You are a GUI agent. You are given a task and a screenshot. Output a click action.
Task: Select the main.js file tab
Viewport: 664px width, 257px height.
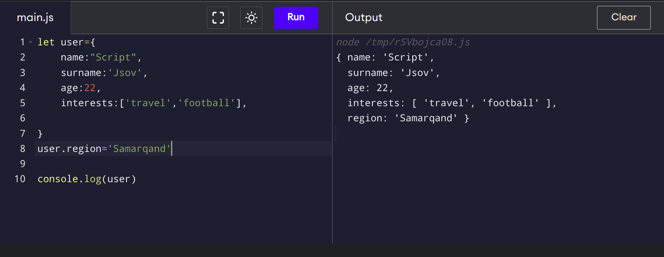35,18
